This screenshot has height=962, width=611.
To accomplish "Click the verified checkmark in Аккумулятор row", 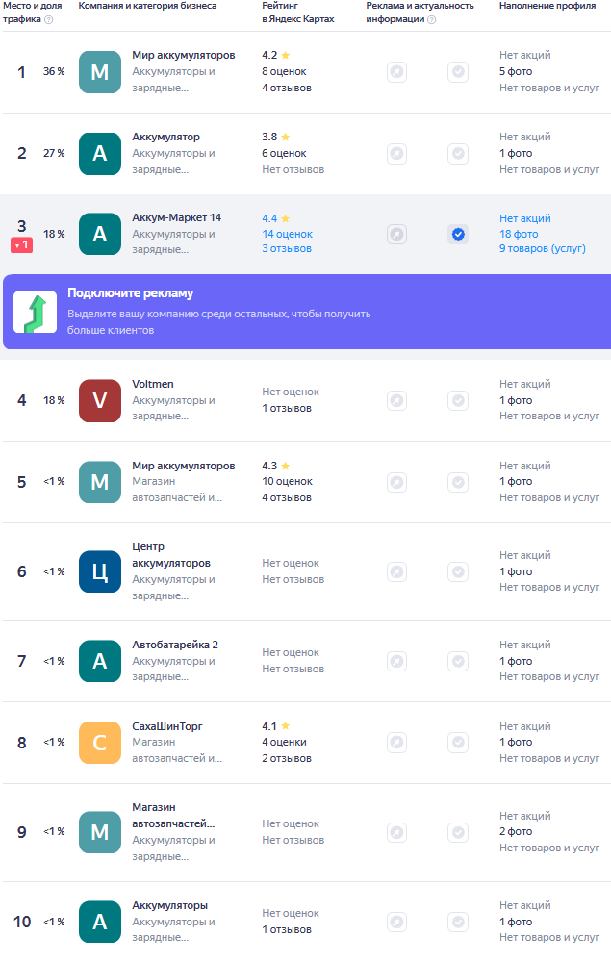I will click(x=458, y=153).
